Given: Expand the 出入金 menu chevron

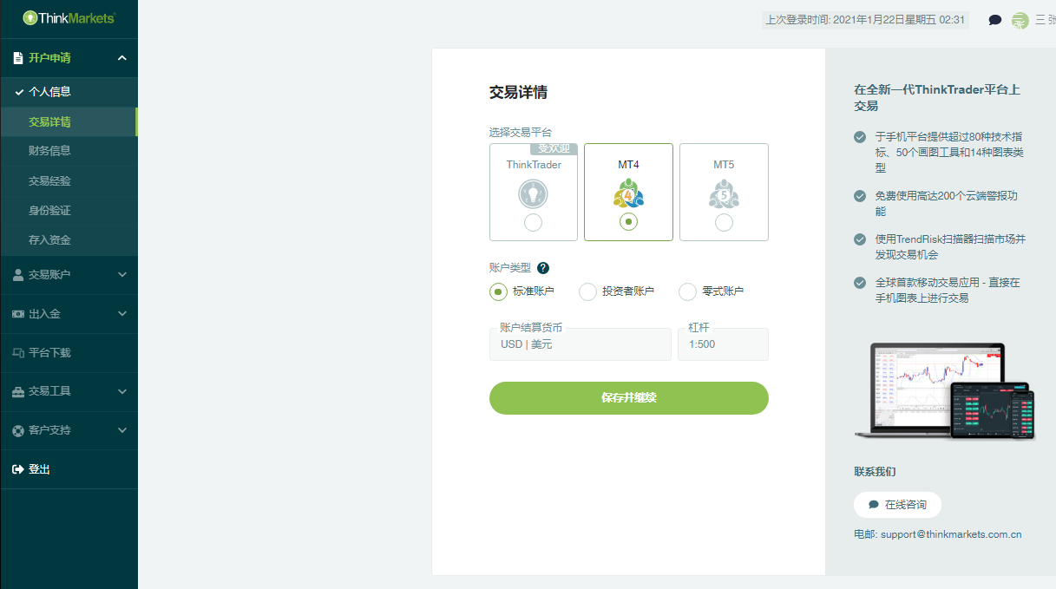Looking at the screenshot, I should [122, 314].
